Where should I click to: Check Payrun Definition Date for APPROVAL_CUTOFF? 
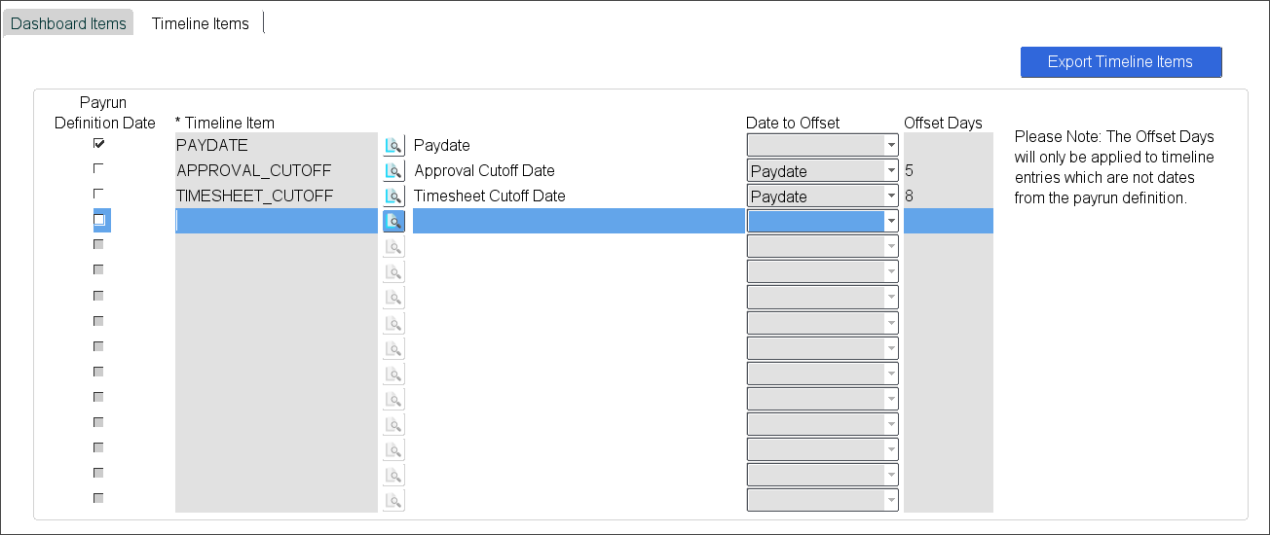tap(98, 168)
